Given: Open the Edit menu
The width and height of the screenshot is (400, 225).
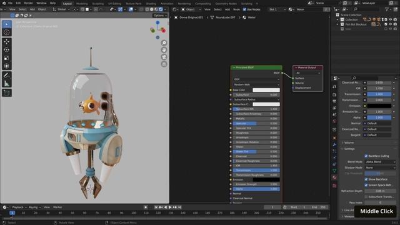Looking at the screenshot, I should tap(18, 3).
